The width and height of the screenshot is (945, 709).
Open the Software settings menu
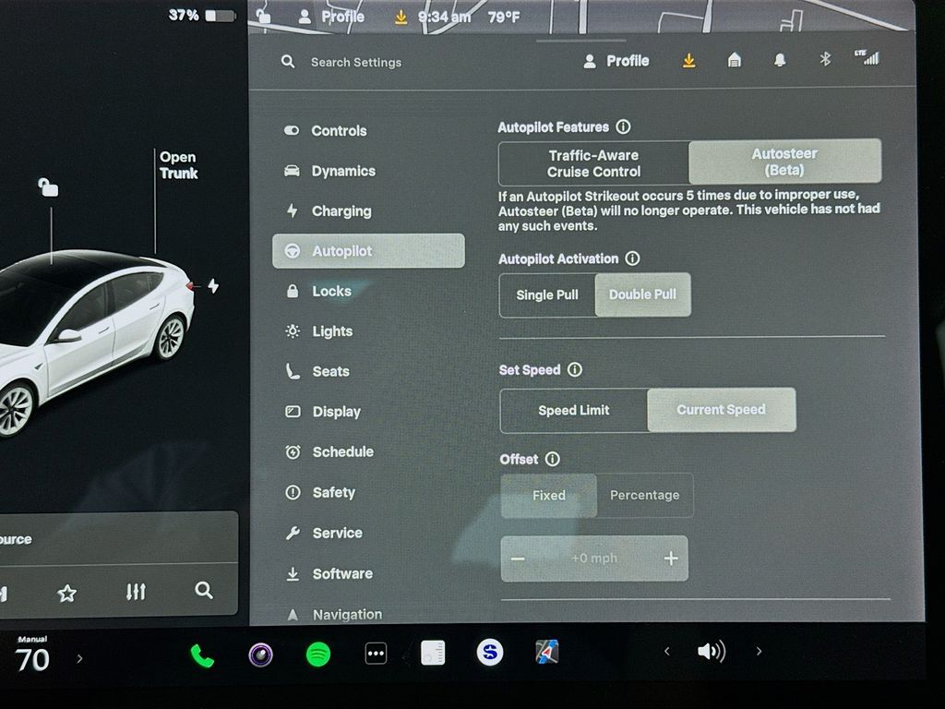[x=369, y=573]
